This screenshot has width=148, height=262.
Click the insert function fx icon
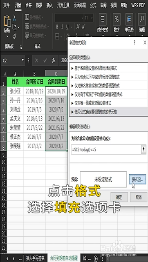54,60
